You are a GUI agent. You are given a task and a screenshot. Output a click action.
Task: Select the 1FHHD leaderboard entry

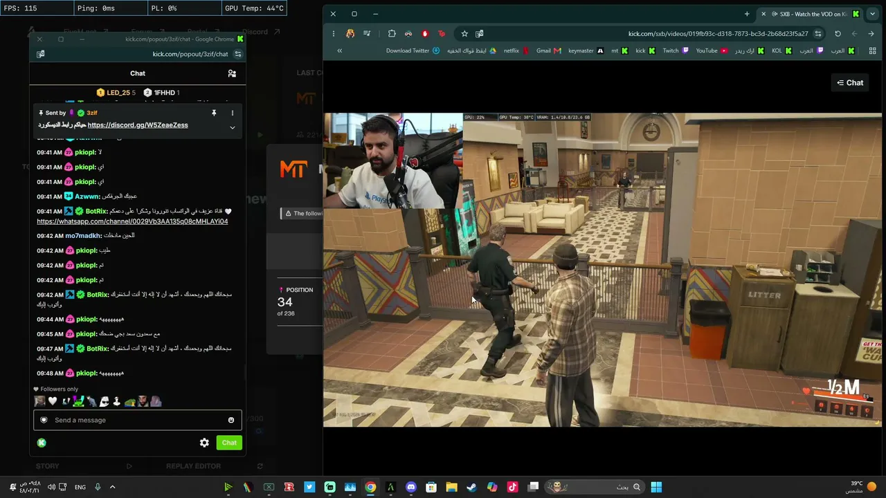coord(161,93)
